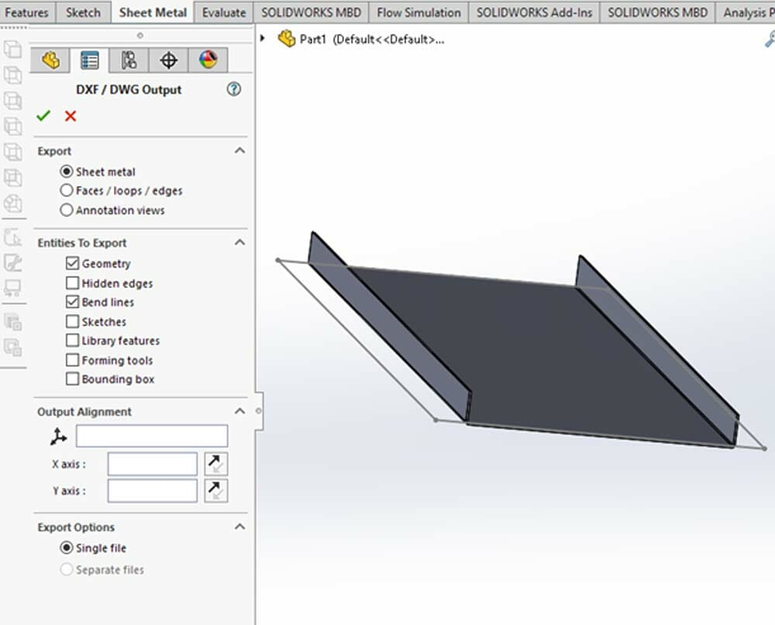This screenshot has height=625, width=775.
Task: Confirm export with the green check mark
Action: (x=43, y=116)
